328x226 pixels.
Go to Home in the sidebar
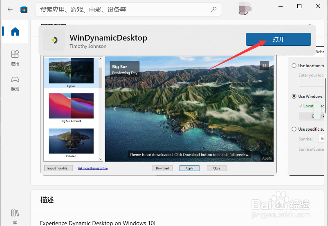pos(15,32)
